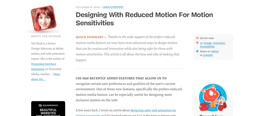The image size is (264, 116).
Task: Open the Leave a comment link
Action: coord(113,7)
